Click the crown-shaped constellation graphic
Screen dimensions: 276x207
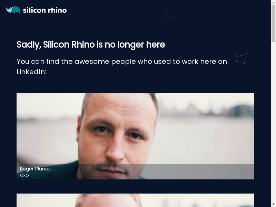tap(241, 58)
